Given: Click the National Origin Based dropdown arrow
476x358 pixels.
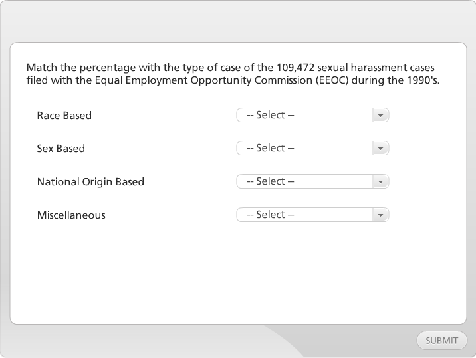Looking at the screenshot, I should click(x=380, y=181).
